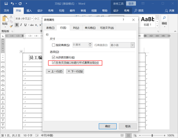The width and height of the screenshot is (178, 138).
Task: Expand the styles gallery more arrow
Action: (x=157, y=26)
